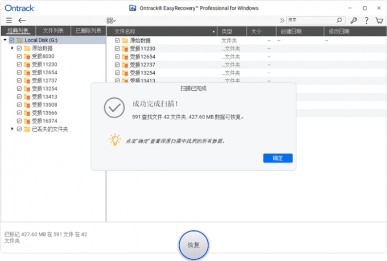The width and height of the screenshot is (387, 261).
Task: Toggle checkbox for 原始数据 in tree
Action: click(19, 48)
